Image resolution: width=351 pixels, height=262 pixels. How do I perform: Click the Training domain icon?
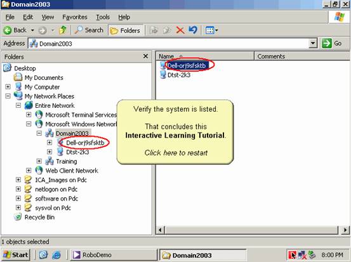50,161
